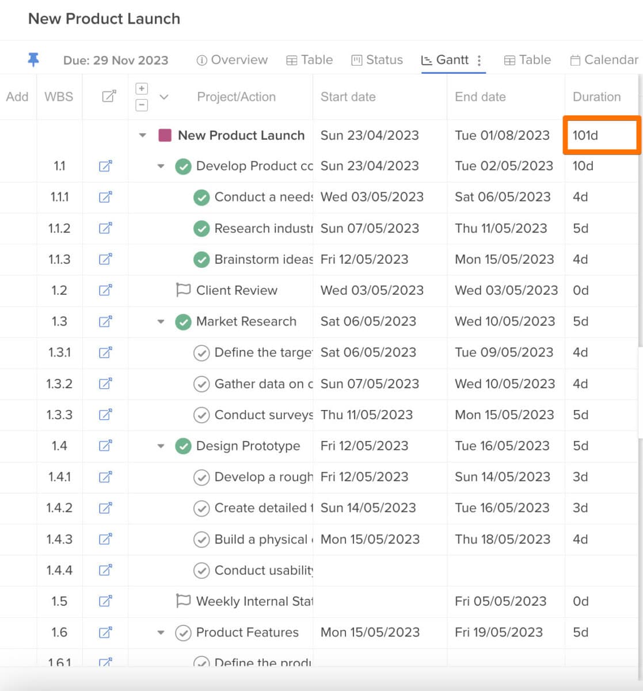Select the Gantt tab
Viewport: 643px width, 691px height.
(x=445, y=60)
